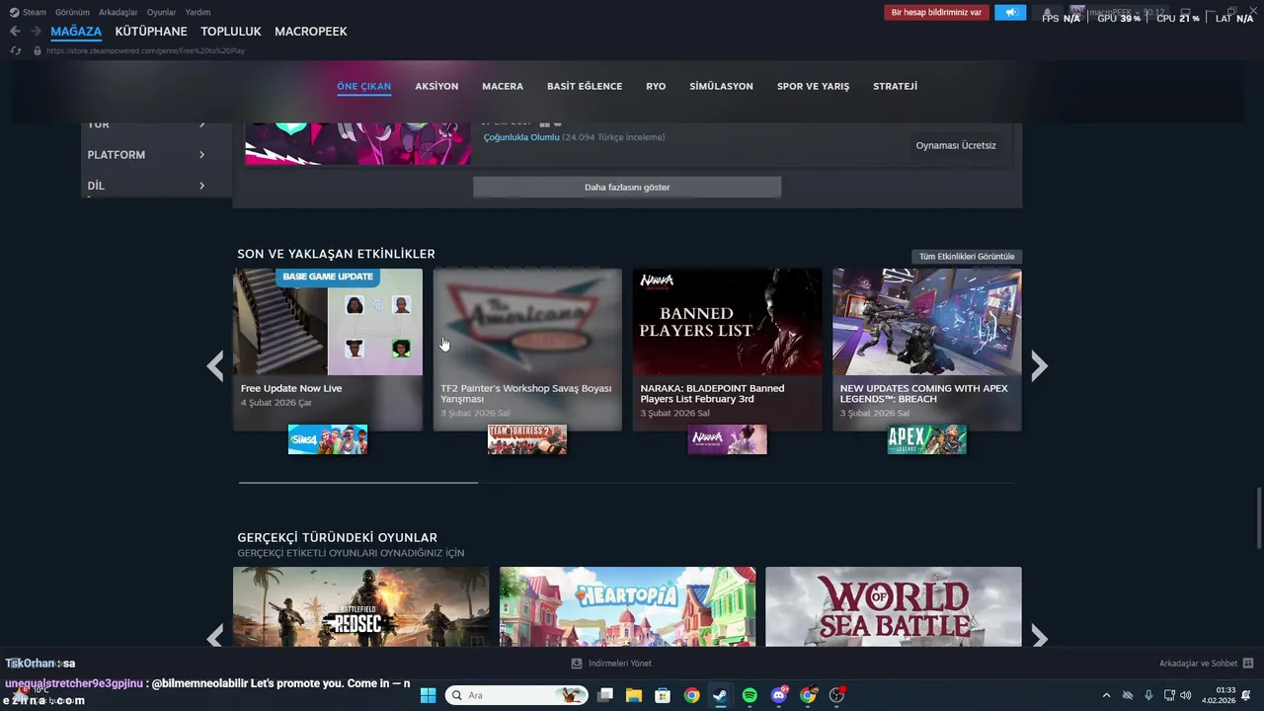
Task: Select the RYO genre tab
Action: pos(656,86)
